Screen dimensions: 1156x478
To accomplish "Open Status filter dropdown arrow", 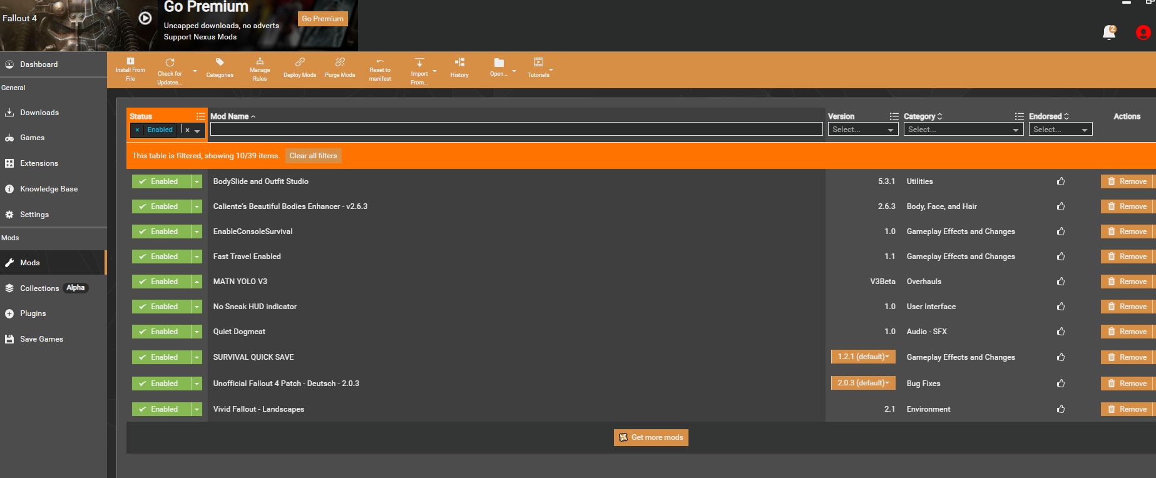I will point(197,131).
